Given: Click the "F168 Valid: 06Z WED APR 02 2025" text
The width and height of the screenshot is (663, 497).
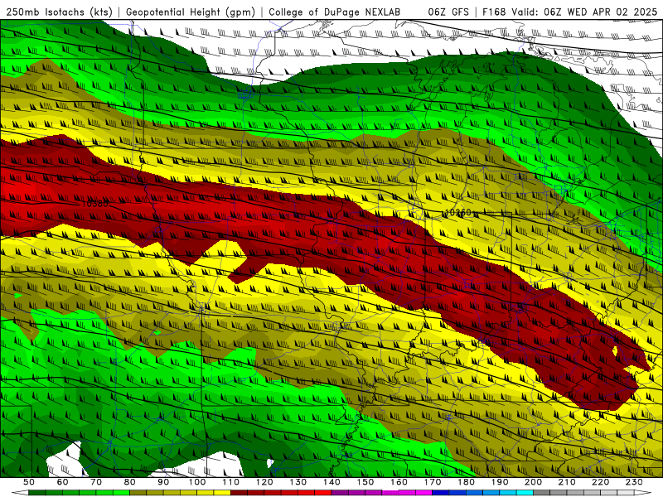Looking at the screenshot, I should (x=570, y=12).
